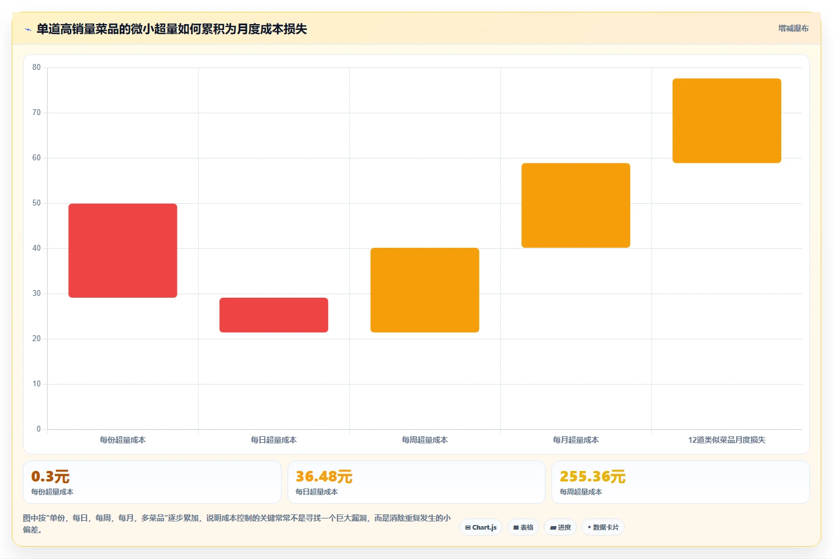This screenshot has width=833, height=559.
Task: Choose the 数据卡片 chip
Action: pyautogui.click(x=603, y=527)
